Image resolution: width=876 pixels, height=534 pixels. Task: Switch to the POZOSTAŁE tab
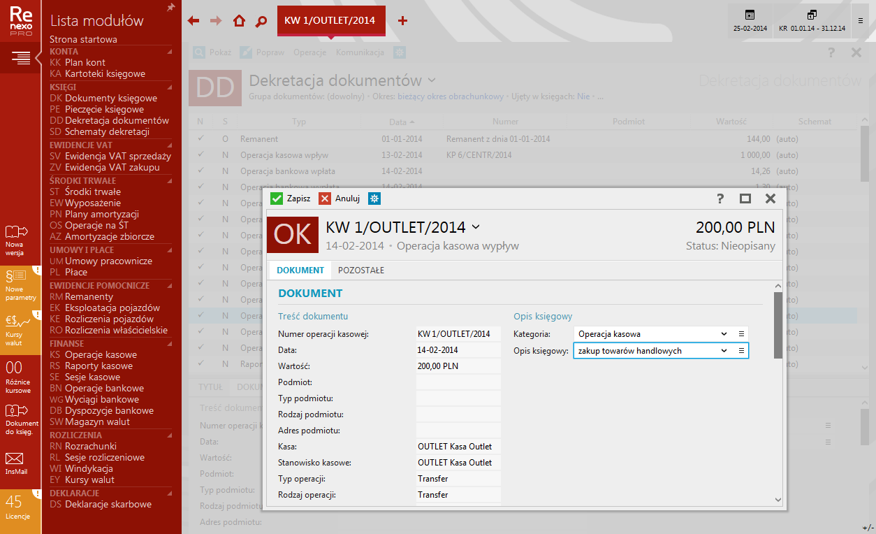pos(361,270)
